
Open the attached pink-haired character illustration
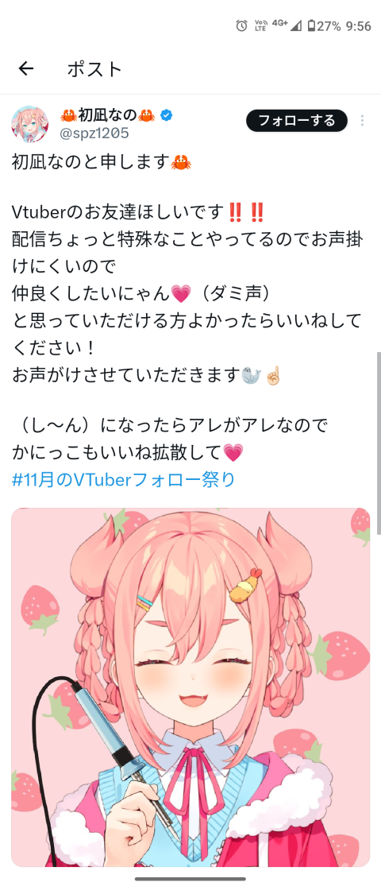(x=190, y=687)
